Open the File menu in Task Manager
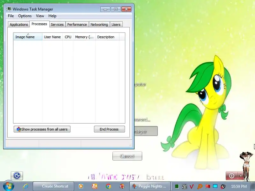 click(x=11, y=16)
